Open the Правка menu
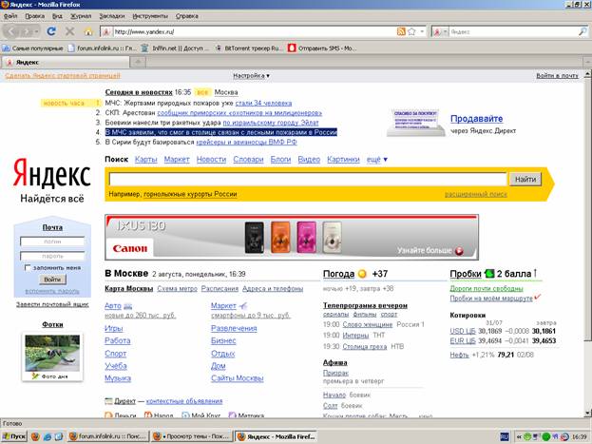The image size is (592, 444). [x=35, y=16]
